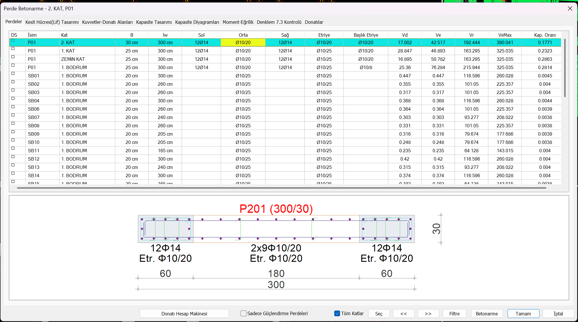This screenshot has height=322, width=578.
Task: Select the yellow Orta Ø10/20 cell
Action: tap(243, 42)
